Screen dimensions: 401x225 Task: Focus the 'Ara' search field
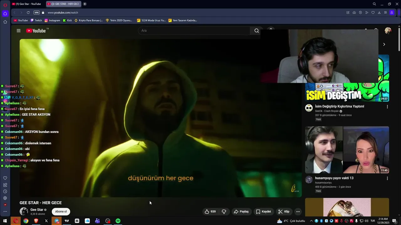pyautogui.click(x=194, y=31)
